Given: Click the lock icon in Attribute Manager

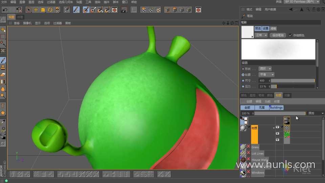Looking at the screenshot, I should (314, 9).
